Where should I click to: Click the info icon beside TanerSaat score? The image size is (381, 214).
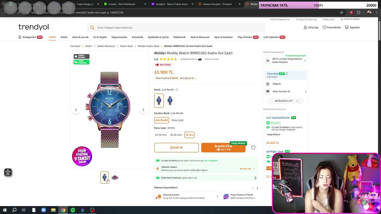click(x=287, y=74)
